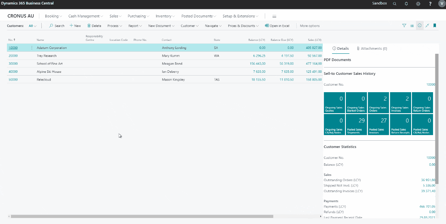Viewport: 446px width, 224px height.
Task: Open Posted Sales Return Receipts tile
Action: (401, 125)
